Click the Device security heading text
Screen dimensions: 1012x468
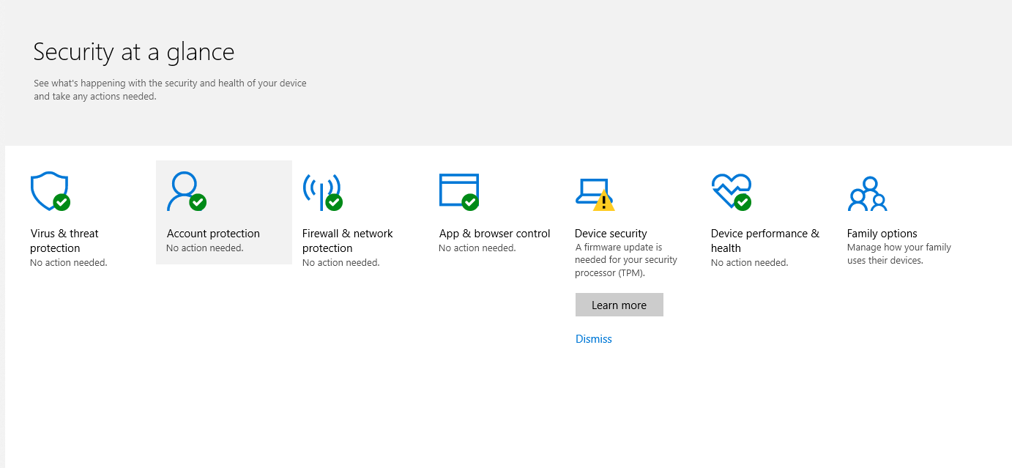611,234
